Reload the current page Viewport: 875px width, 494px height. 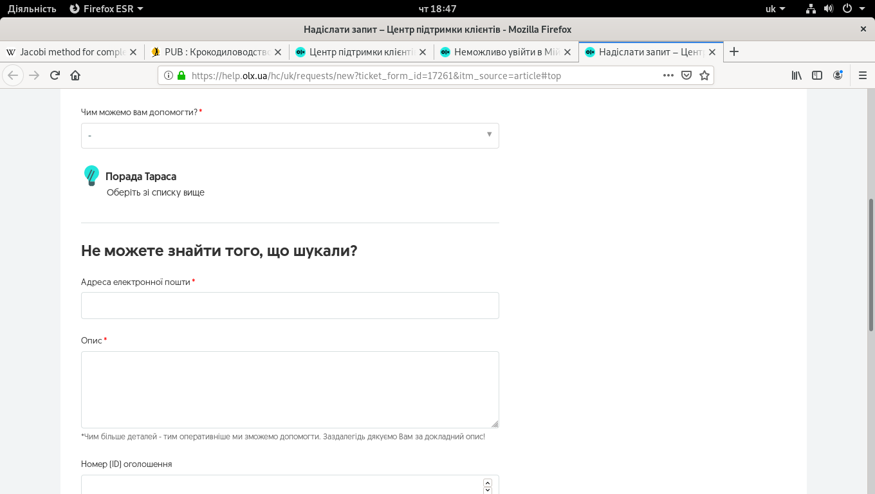click(x=55, y=75)
